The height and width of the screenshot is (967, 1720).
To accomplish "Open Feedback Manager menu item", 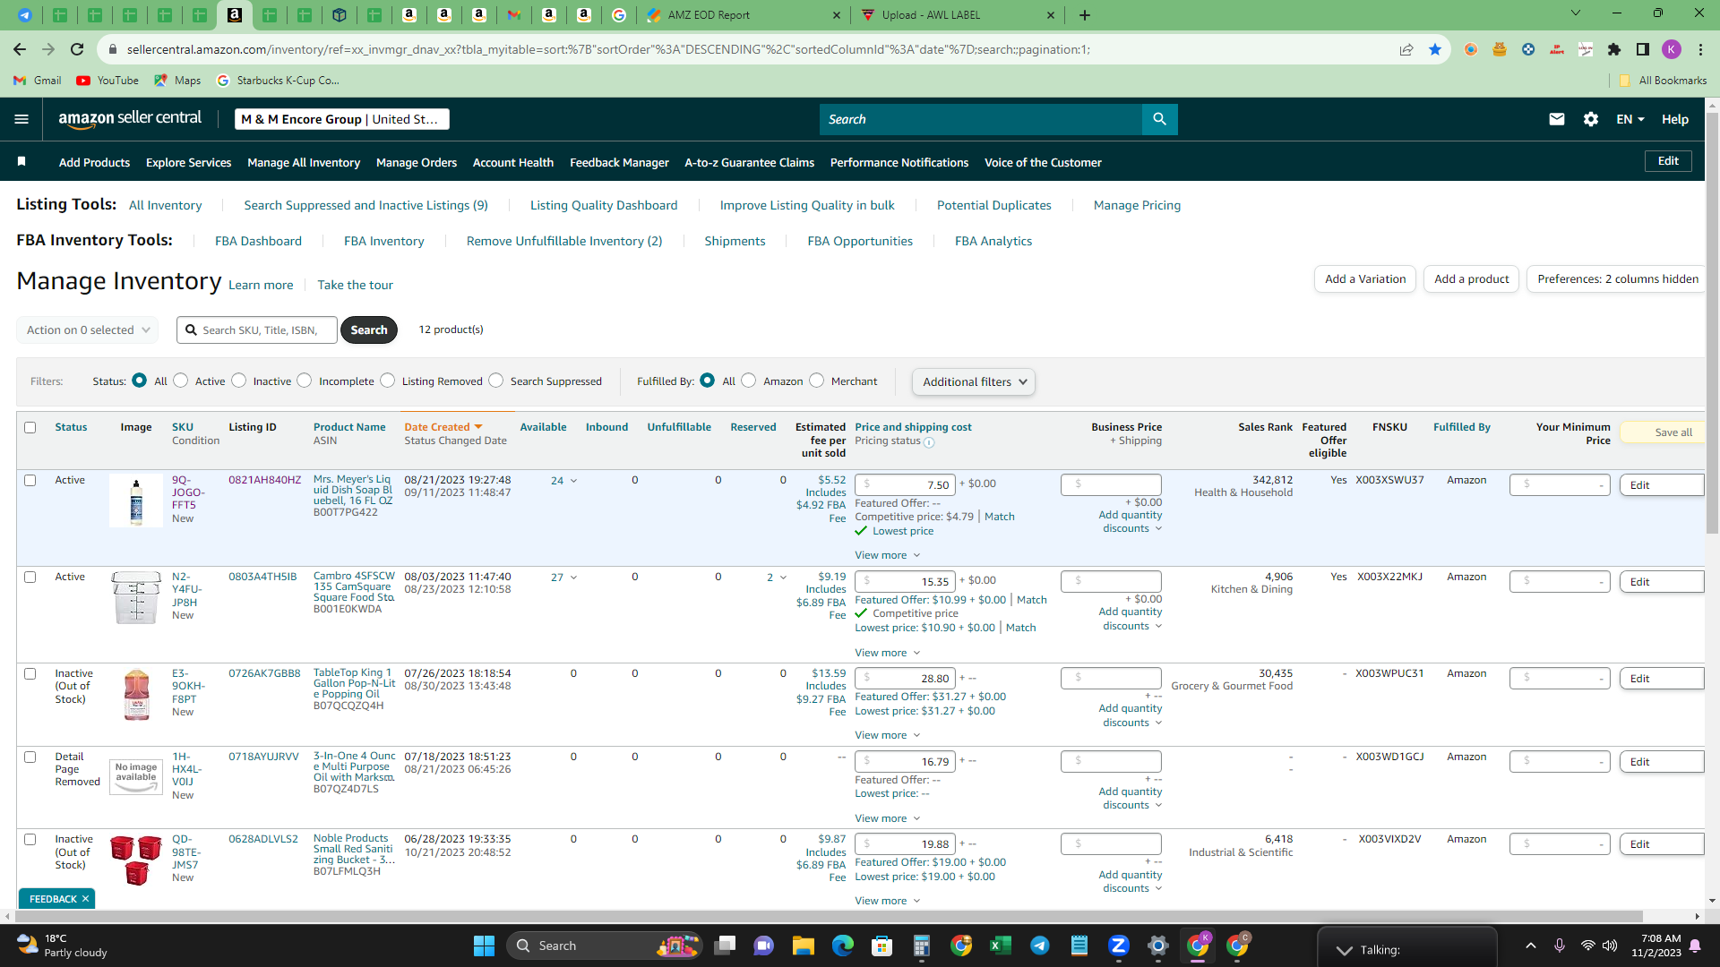I will (619, 162).
